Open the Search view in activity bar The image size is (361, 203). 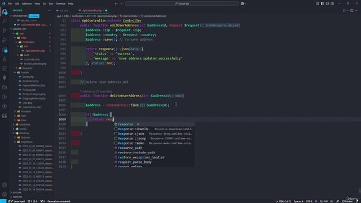(5, 21)
